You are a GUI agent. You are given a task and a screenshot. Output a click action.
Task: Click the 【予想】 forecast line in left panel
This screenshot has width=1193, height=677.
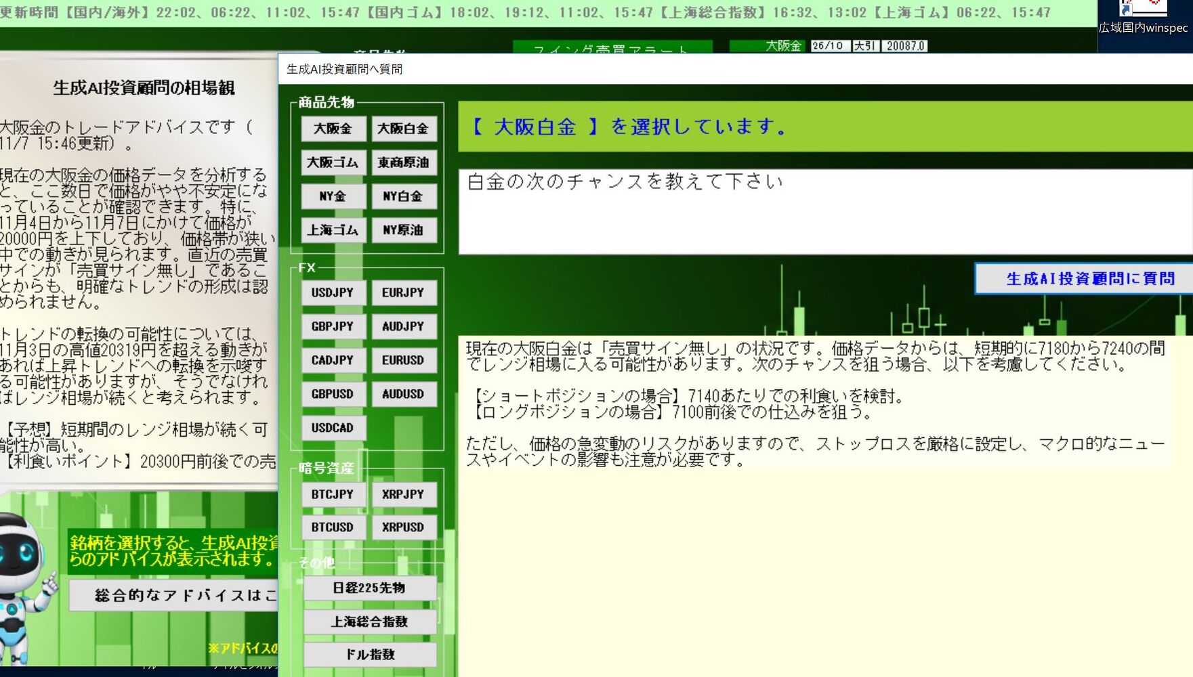136,437
